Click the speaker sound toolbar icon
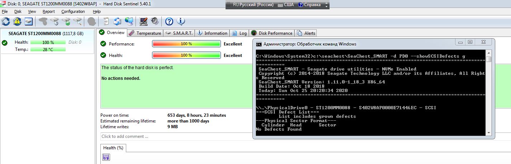 [x=155, y=21]
